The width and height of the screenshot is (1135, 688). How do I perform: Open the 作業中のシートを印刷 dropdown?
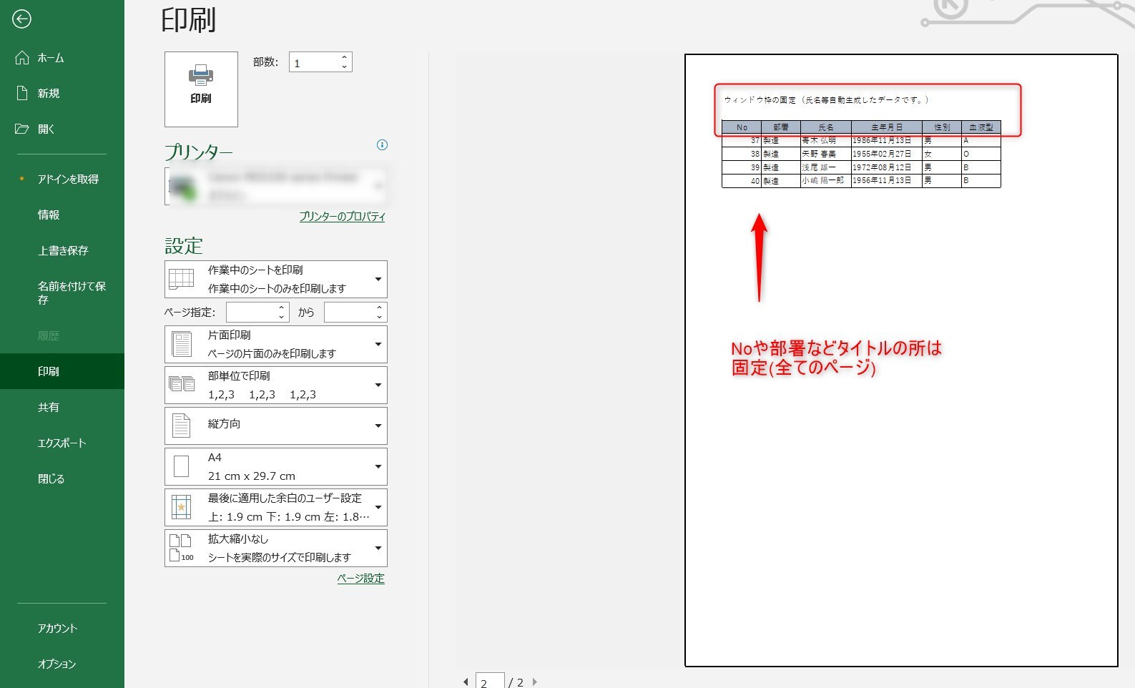pyautogui.click(x=276, y=279)
